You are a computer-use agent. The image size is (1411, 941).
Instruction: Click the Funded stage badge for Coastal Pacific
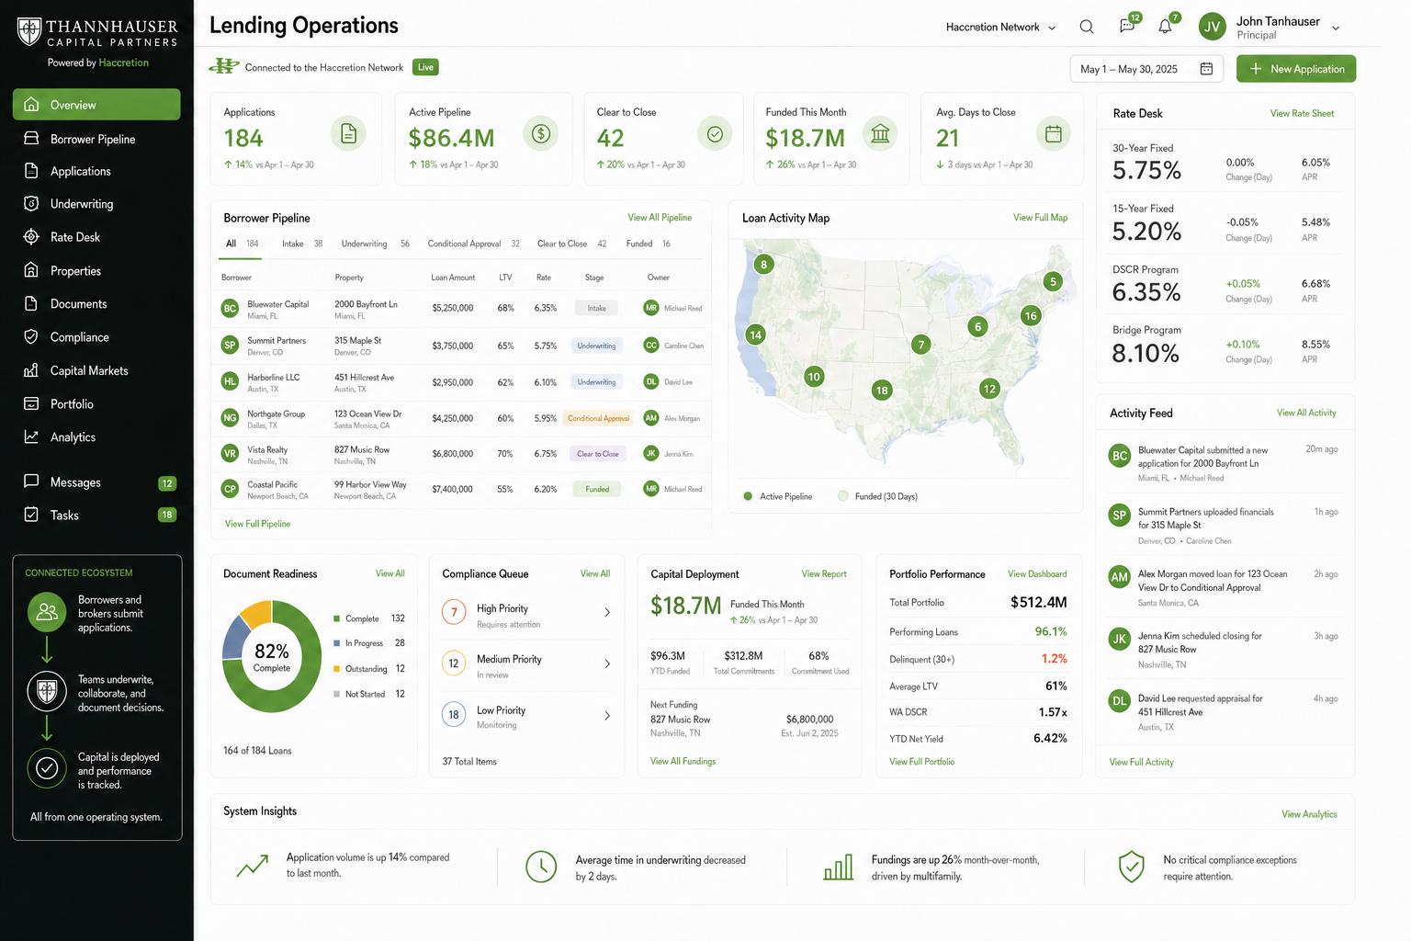pos(597,489)
